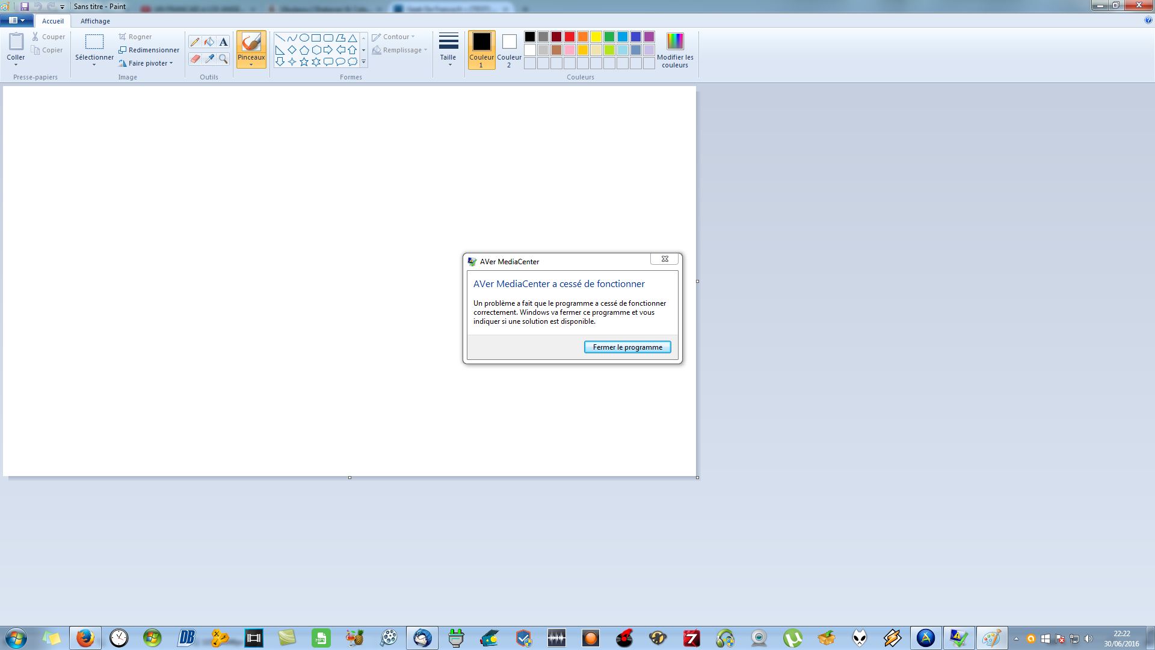This screenshot has width=1155, height=650.
Task: Click Redimensionner in the Image group
Action: 149,50
